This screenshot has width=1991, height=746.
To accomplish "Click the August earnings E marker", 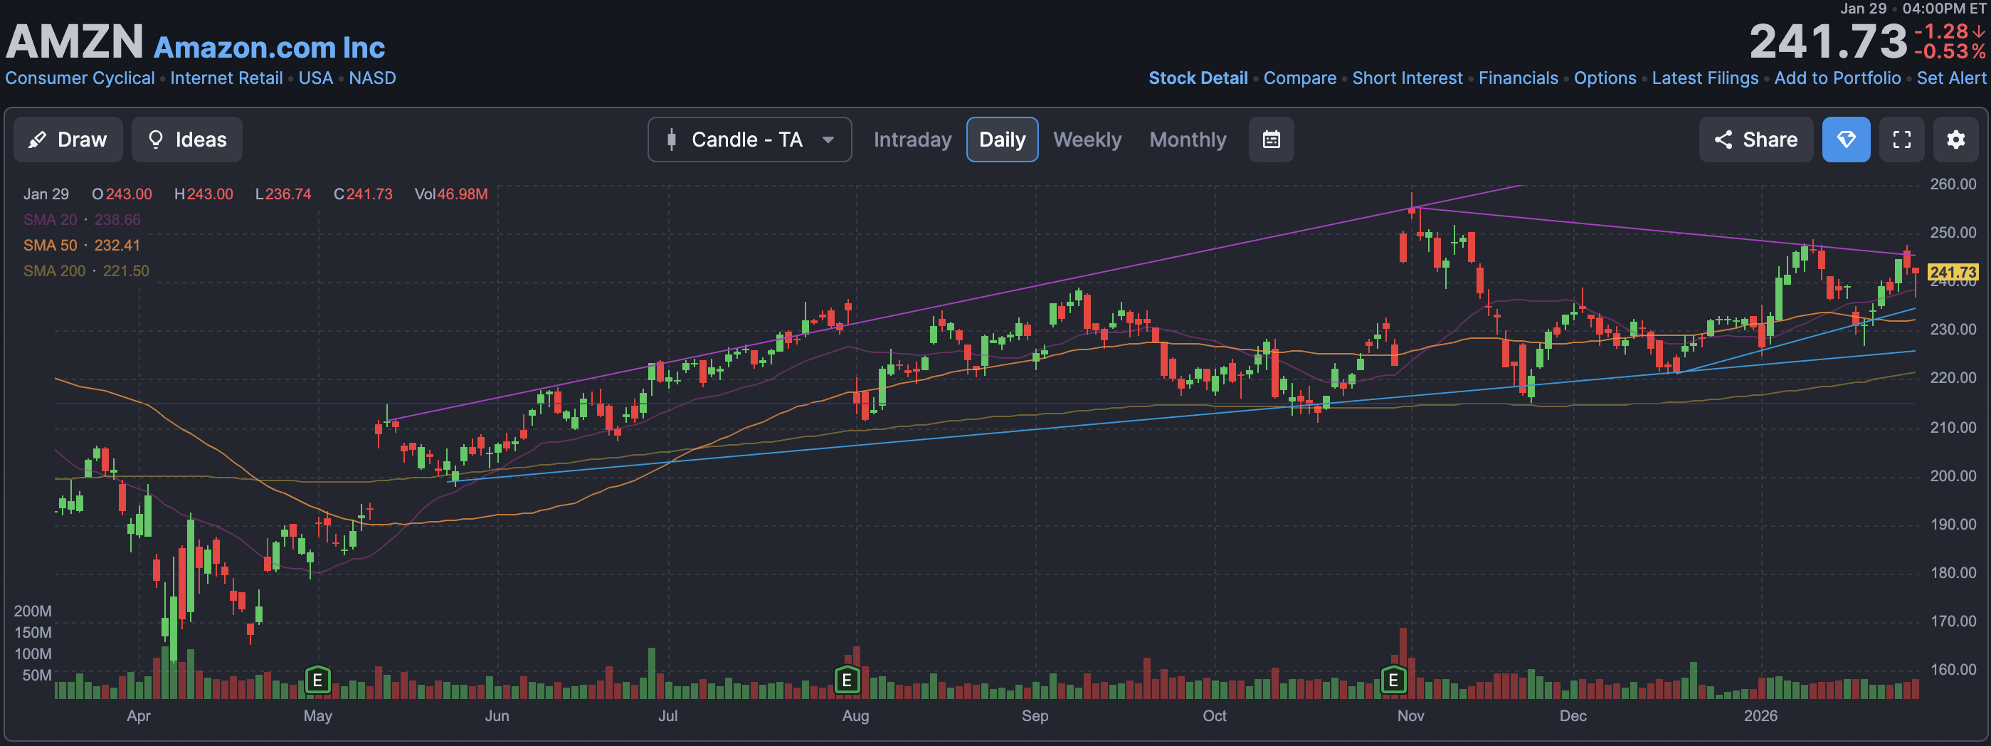I will [847, 681].
